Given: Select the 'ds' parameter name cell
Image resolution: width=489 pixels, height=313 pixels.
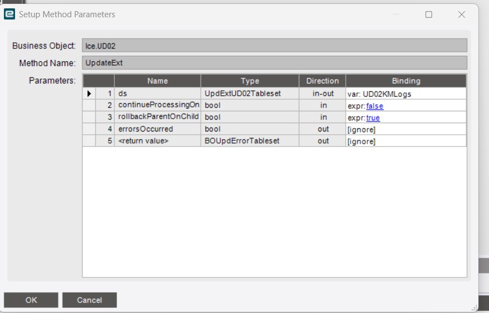Looking at the screenshot, I should pyautogui.click(x=157, y=94).
